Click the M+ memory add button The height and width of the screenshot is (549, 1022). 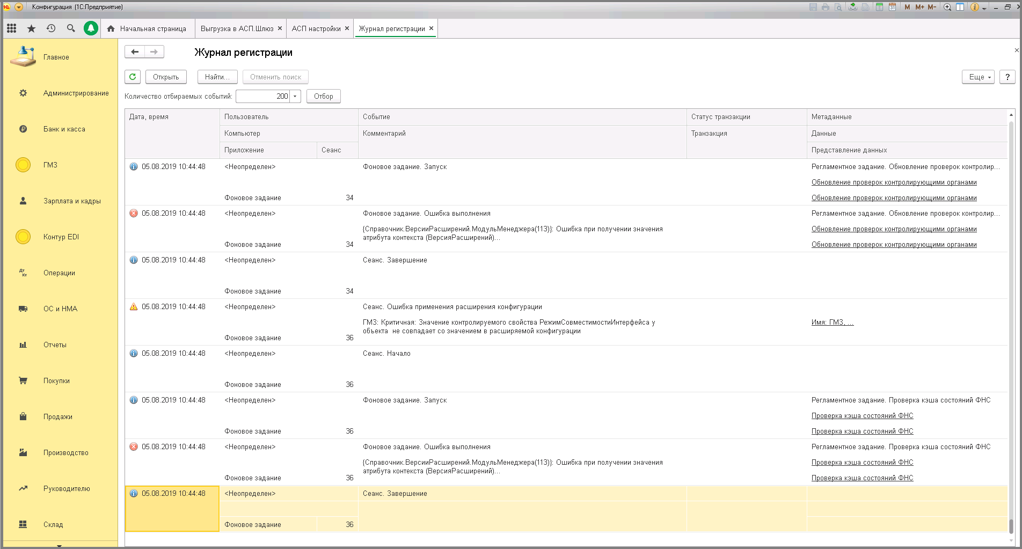point(920,7)
